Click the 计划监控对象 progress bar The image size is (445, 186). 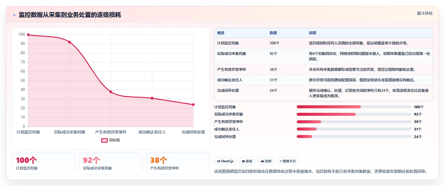click(354, 107)
